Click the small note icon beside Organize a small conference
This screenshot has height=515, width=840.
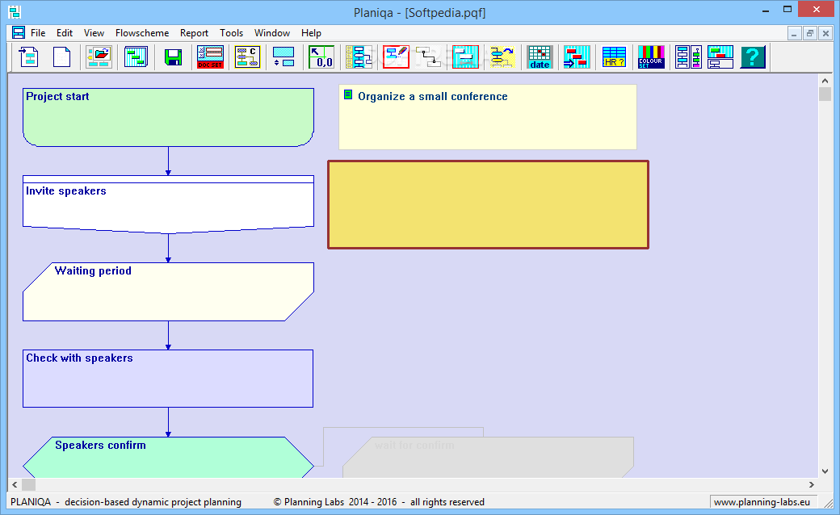tap(347, 94)
